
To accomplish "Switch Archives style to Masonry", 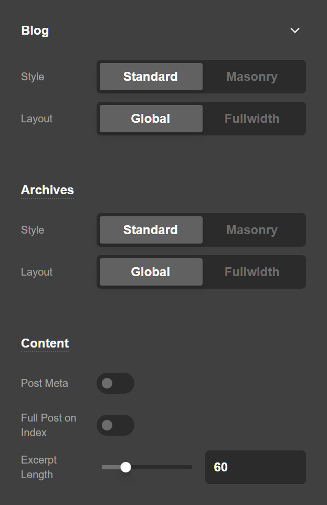I will pyautogui.click(x=251, y=229).
